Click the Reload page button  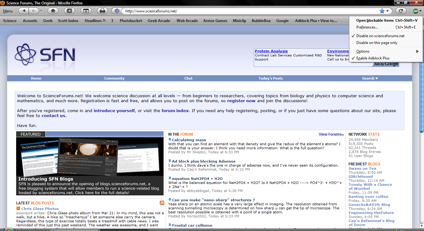(401, 11)
